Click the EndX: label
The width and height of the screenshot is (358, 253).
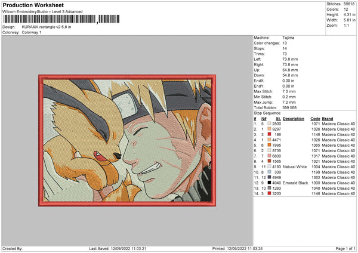tap(259, 81)
